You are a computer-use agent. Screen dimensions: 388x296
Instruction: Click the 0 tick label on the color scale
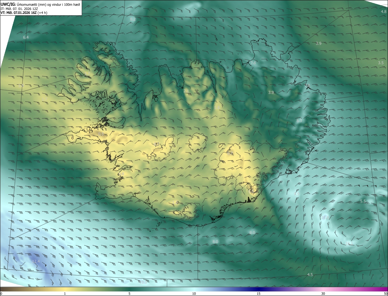click(x=1, y=294)
